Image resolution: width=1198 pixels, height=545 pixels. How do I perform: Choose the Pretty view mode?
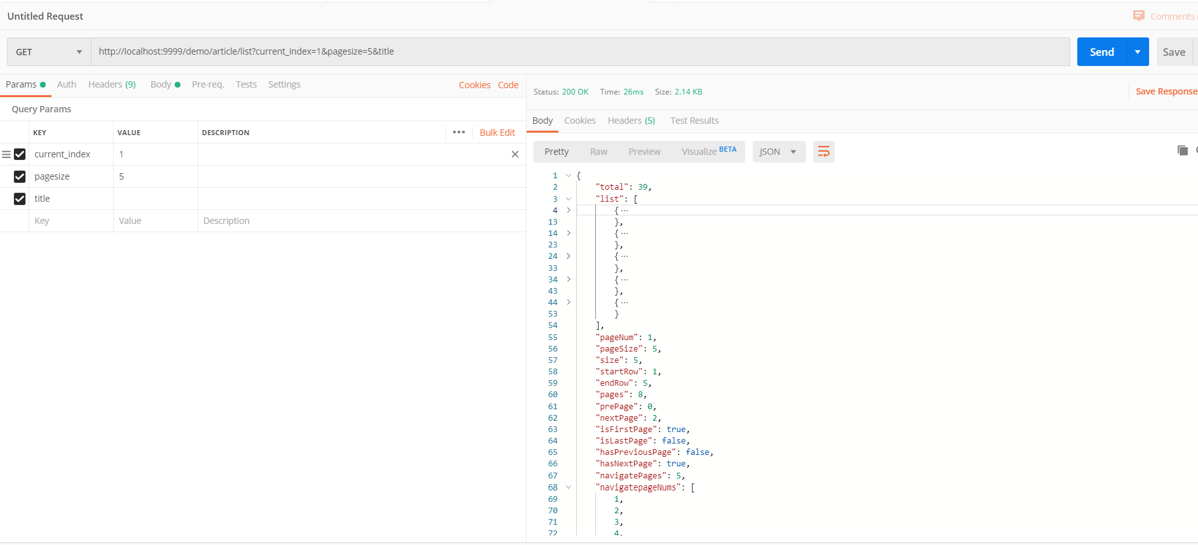click(x=556, y=152)
